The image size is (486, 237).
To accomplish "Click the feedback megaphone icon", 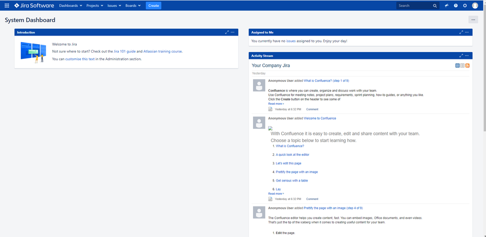I will 447,6.
